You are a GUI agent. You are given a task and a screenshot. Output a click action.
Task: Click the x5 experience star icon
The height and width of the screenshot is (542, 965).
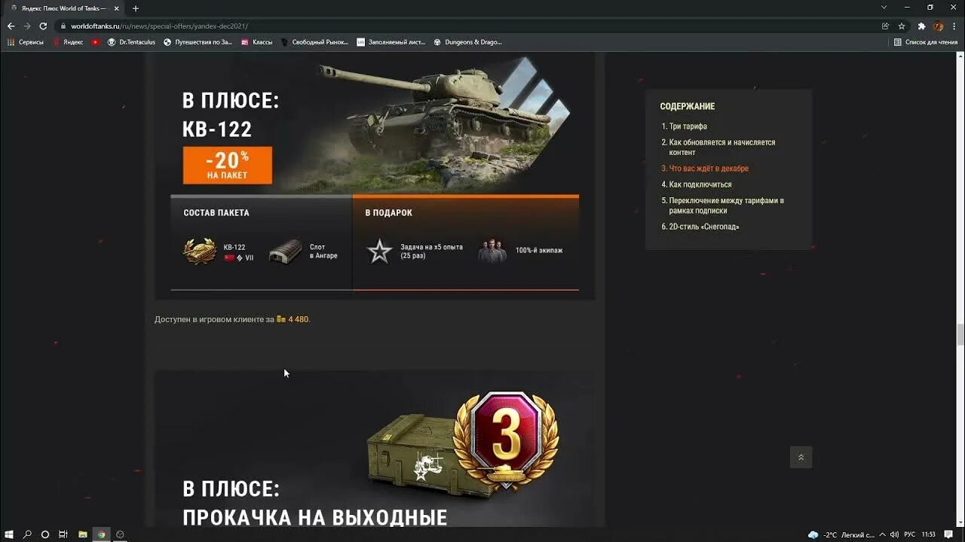pos(379,251)
